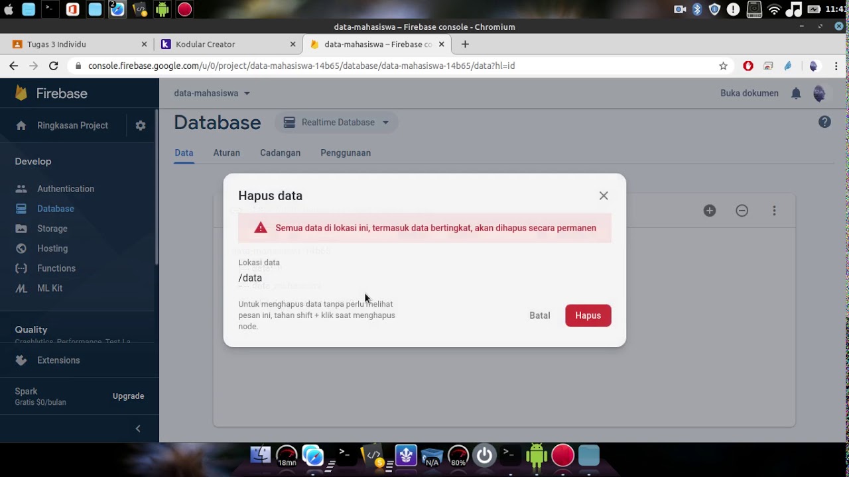Click the power button icon in the dock
This screenshot has width=849, height=477.
click(x=484, y=456)
